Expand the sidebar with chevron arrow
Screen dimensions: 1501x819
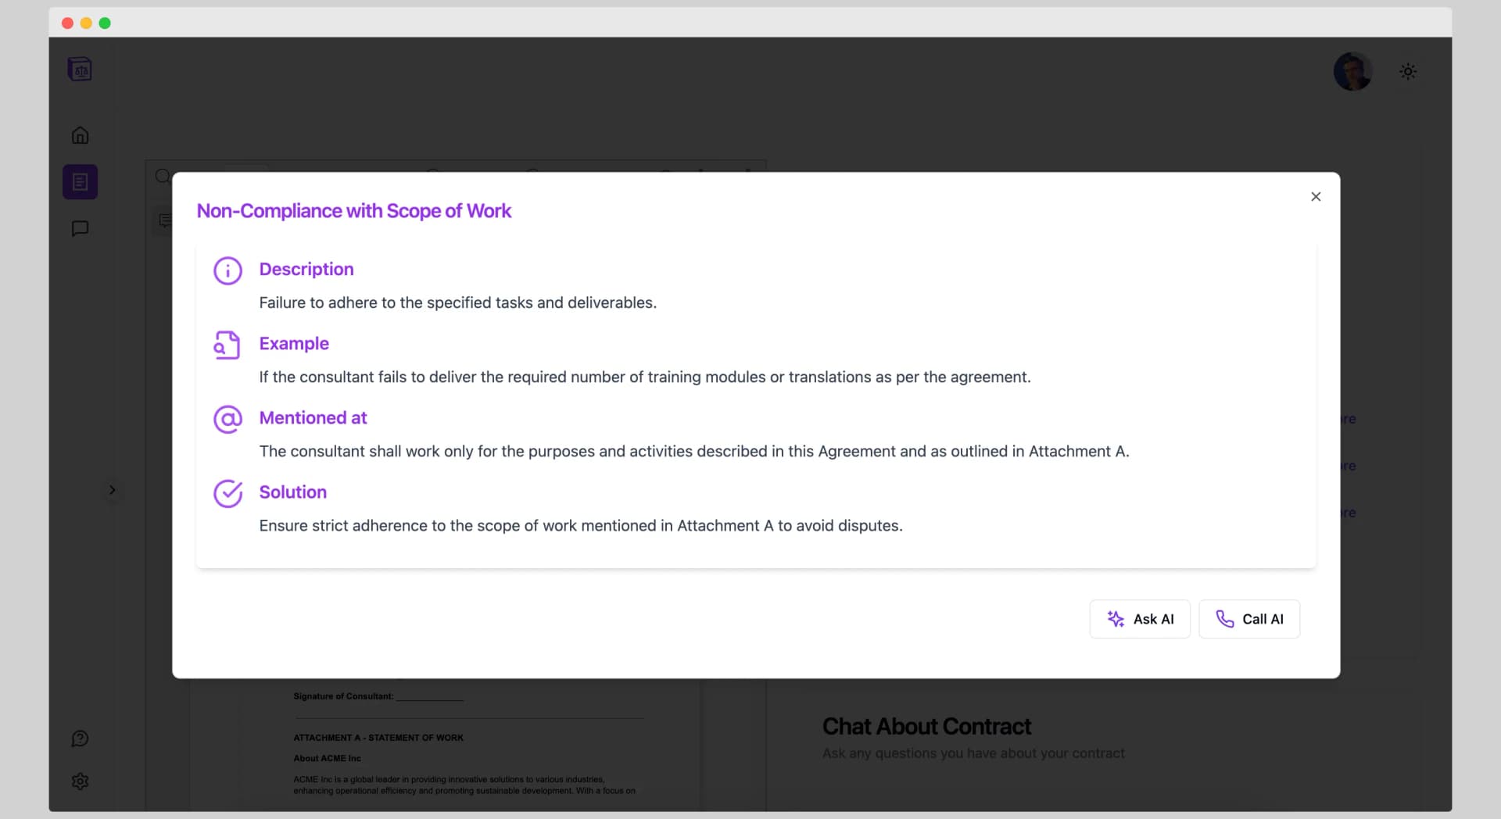click(x=112, y=490)
